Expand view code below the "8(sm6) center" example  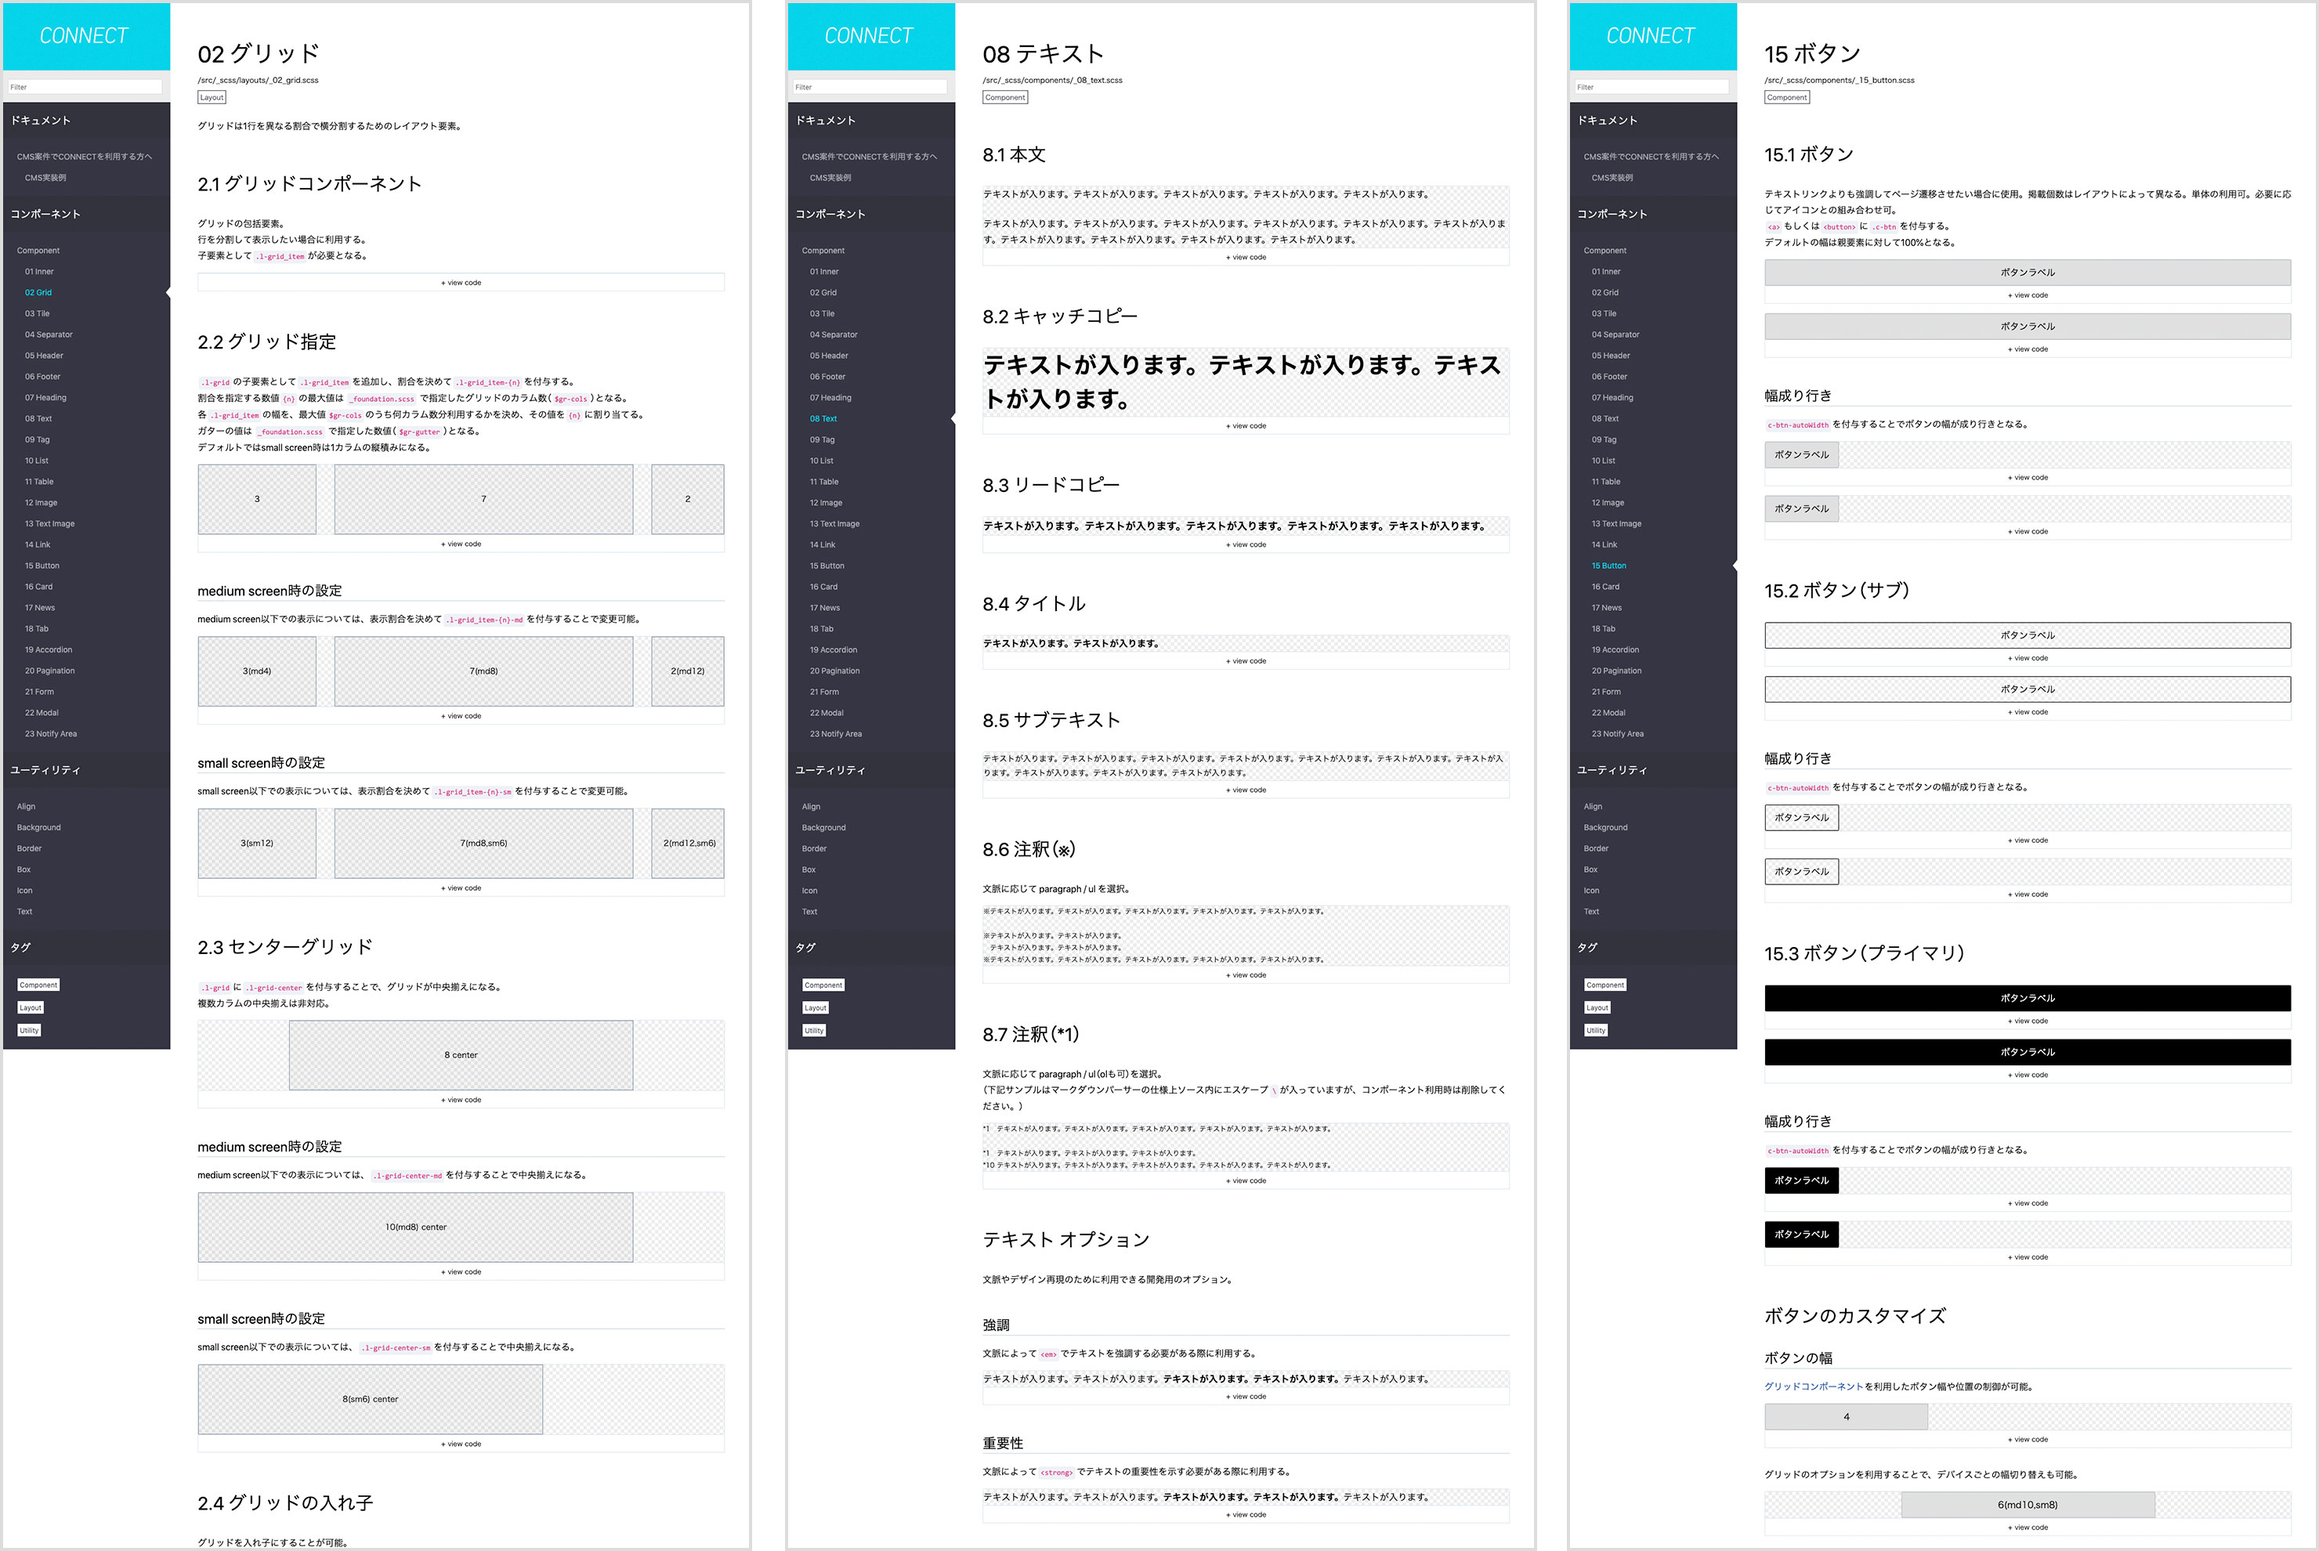coord(461,1444)
